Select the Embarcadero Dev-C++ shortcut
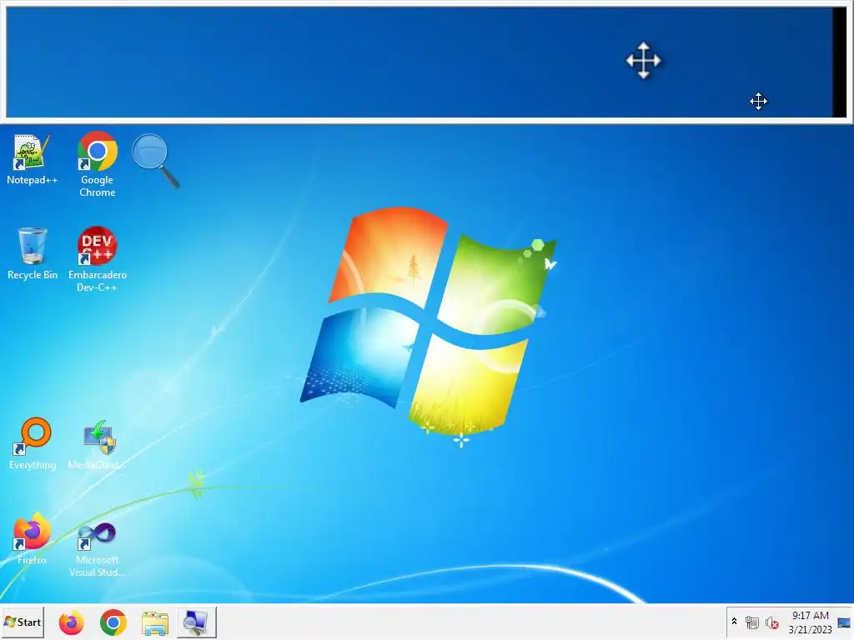854x640 pixels. [97, 259]
